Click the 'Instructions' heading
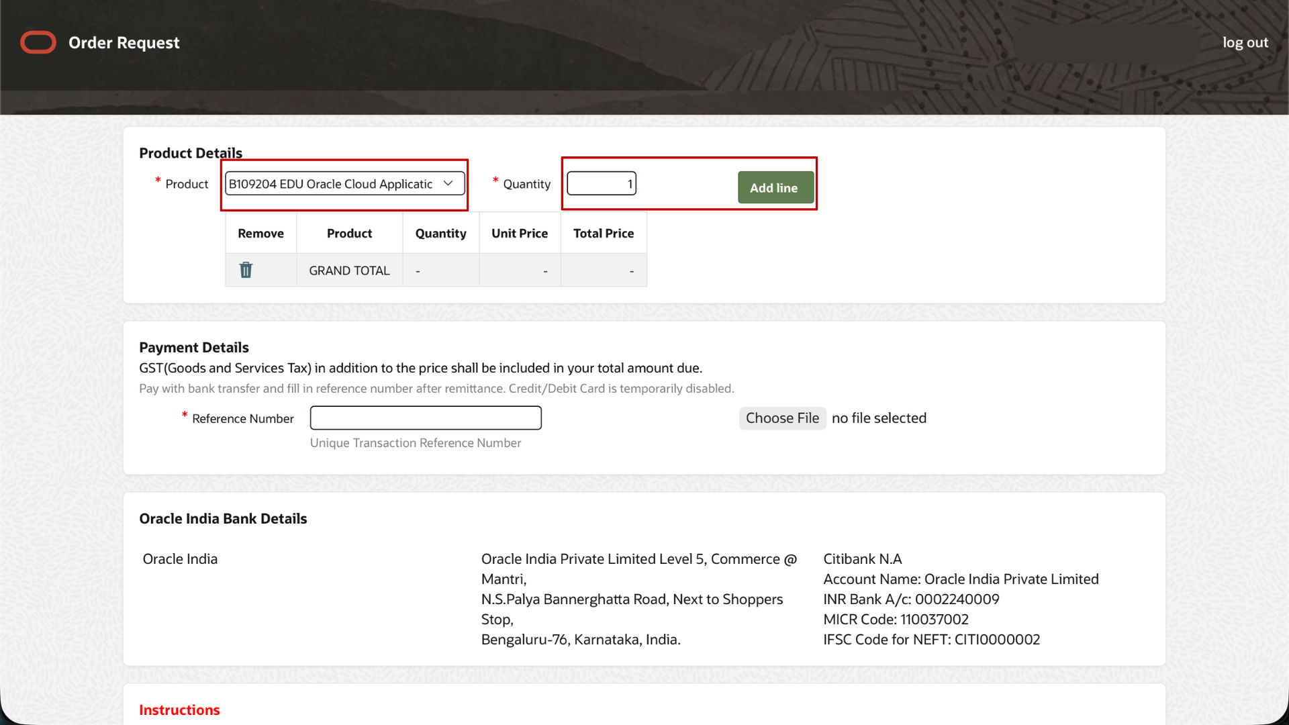The image size is (1289, 725). [179, 710]
